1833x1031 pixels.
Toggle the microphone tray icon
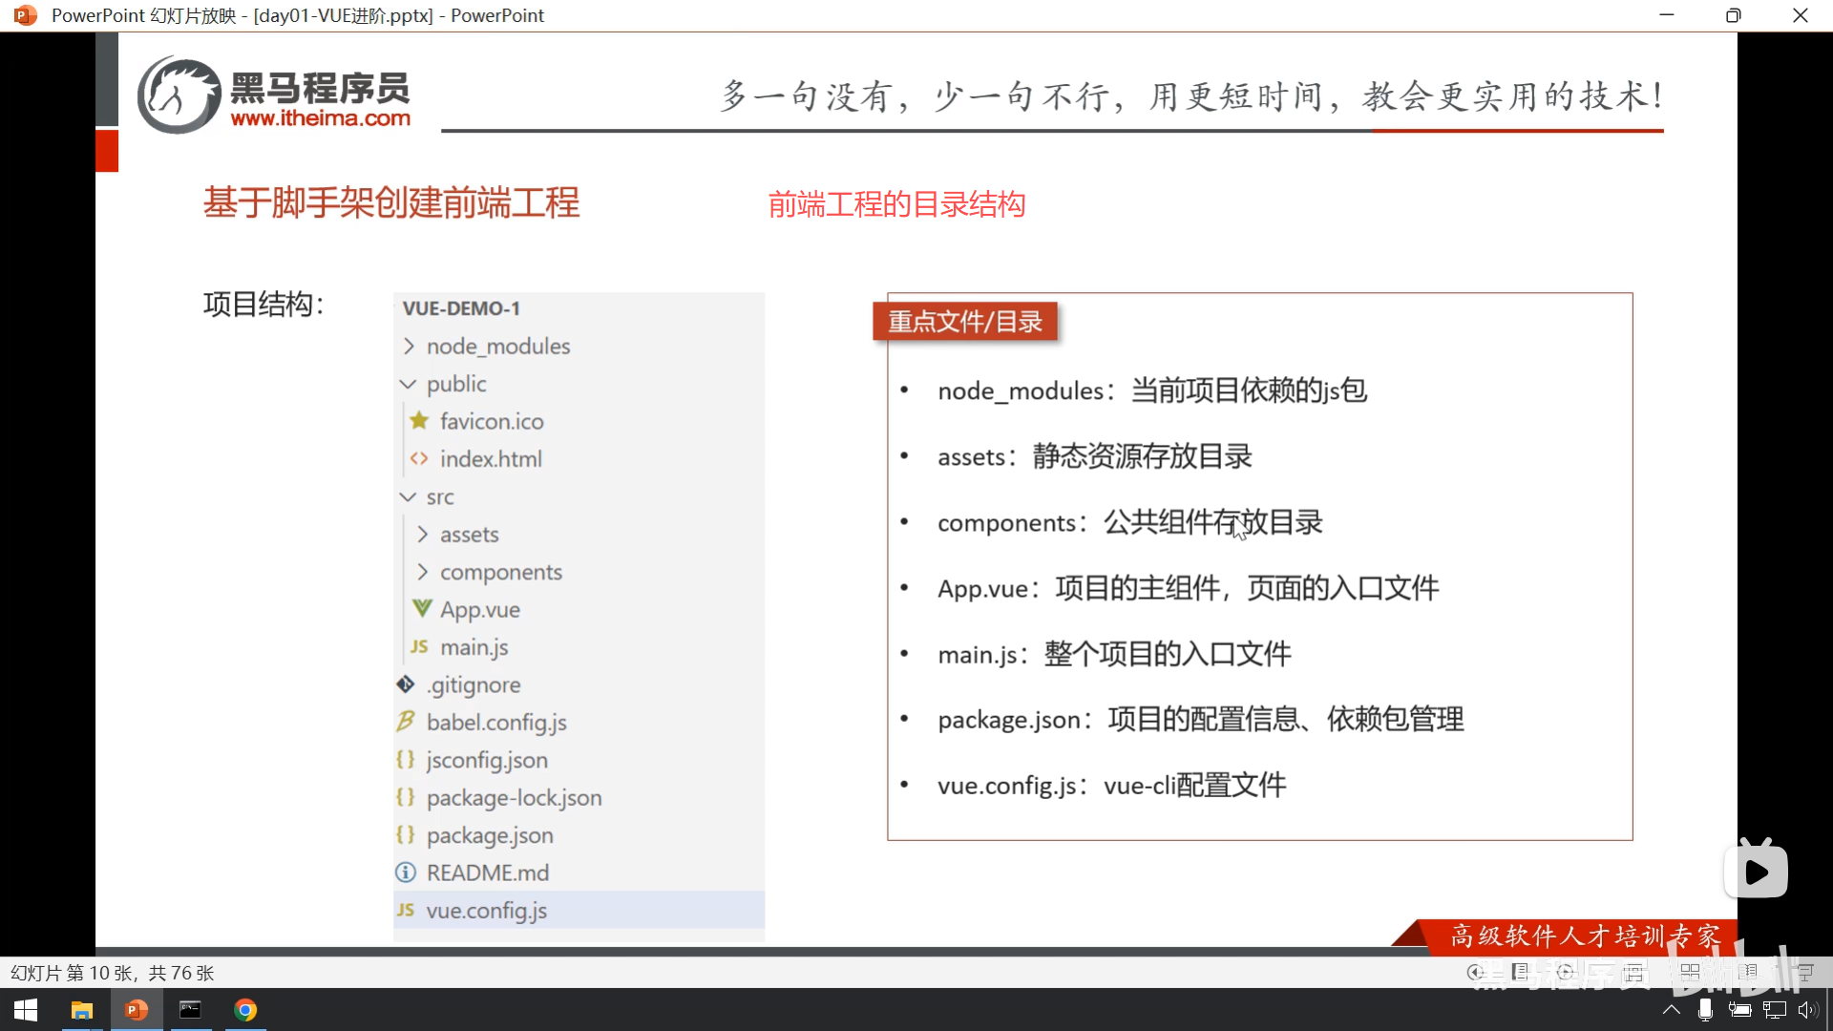1705,1010
